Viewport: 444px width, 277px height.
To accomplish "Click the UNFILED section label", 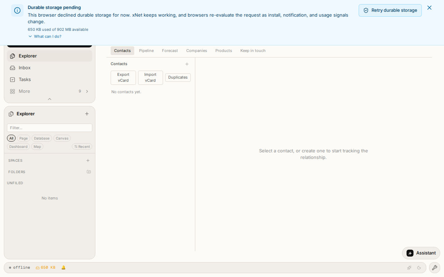I will (x=15, y=183).
